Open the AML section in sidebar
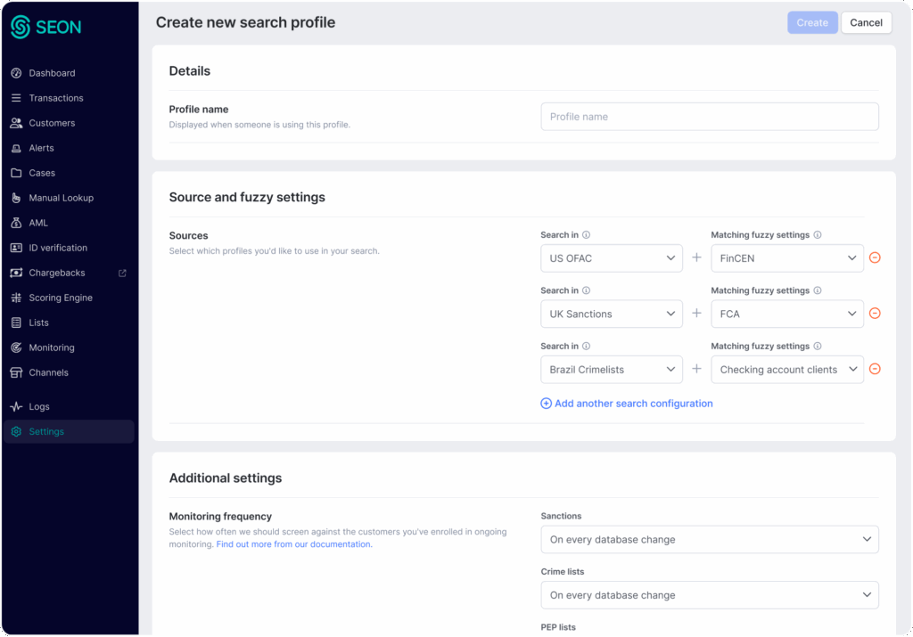 coord(38,223)
